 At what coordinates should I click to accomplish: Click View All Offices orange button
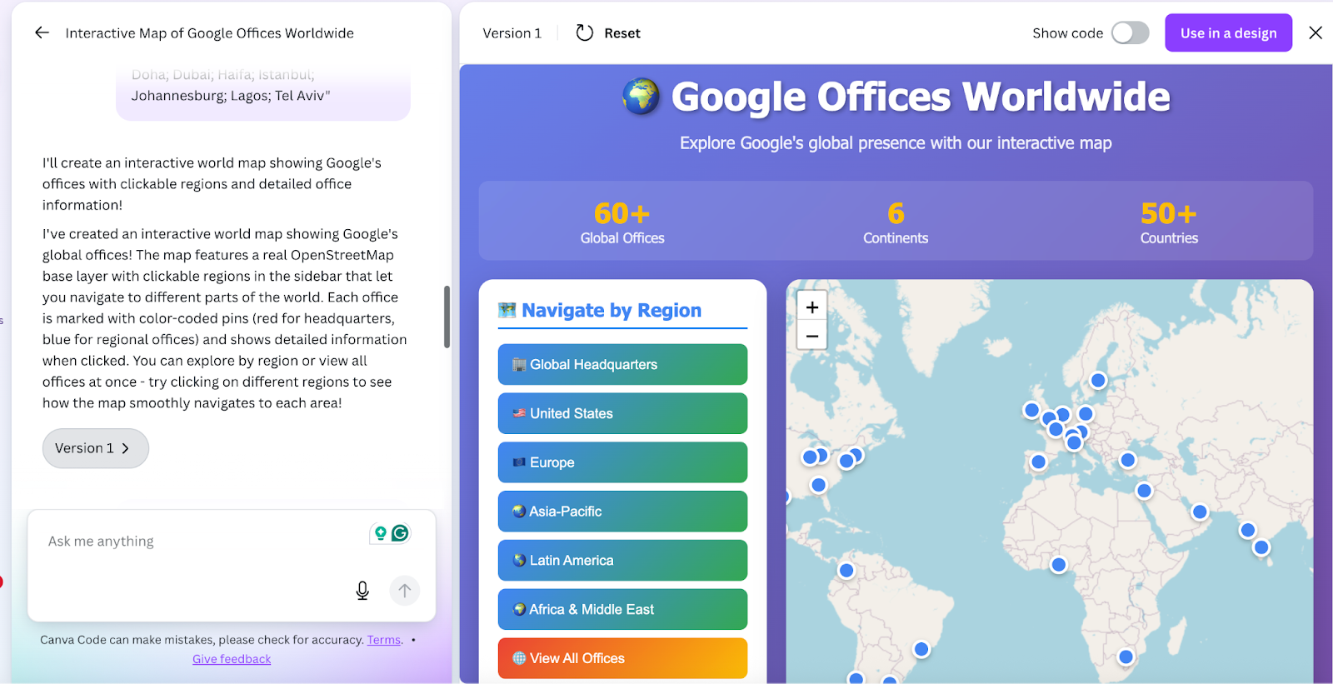(x=622, y=658)
